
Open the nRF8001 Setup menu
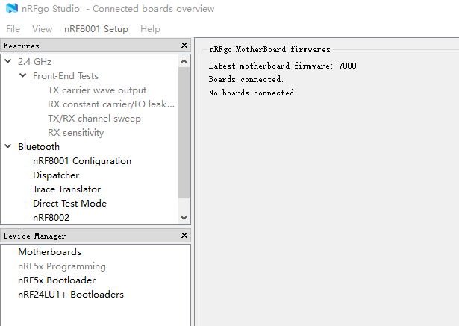(x=96, y=28)
